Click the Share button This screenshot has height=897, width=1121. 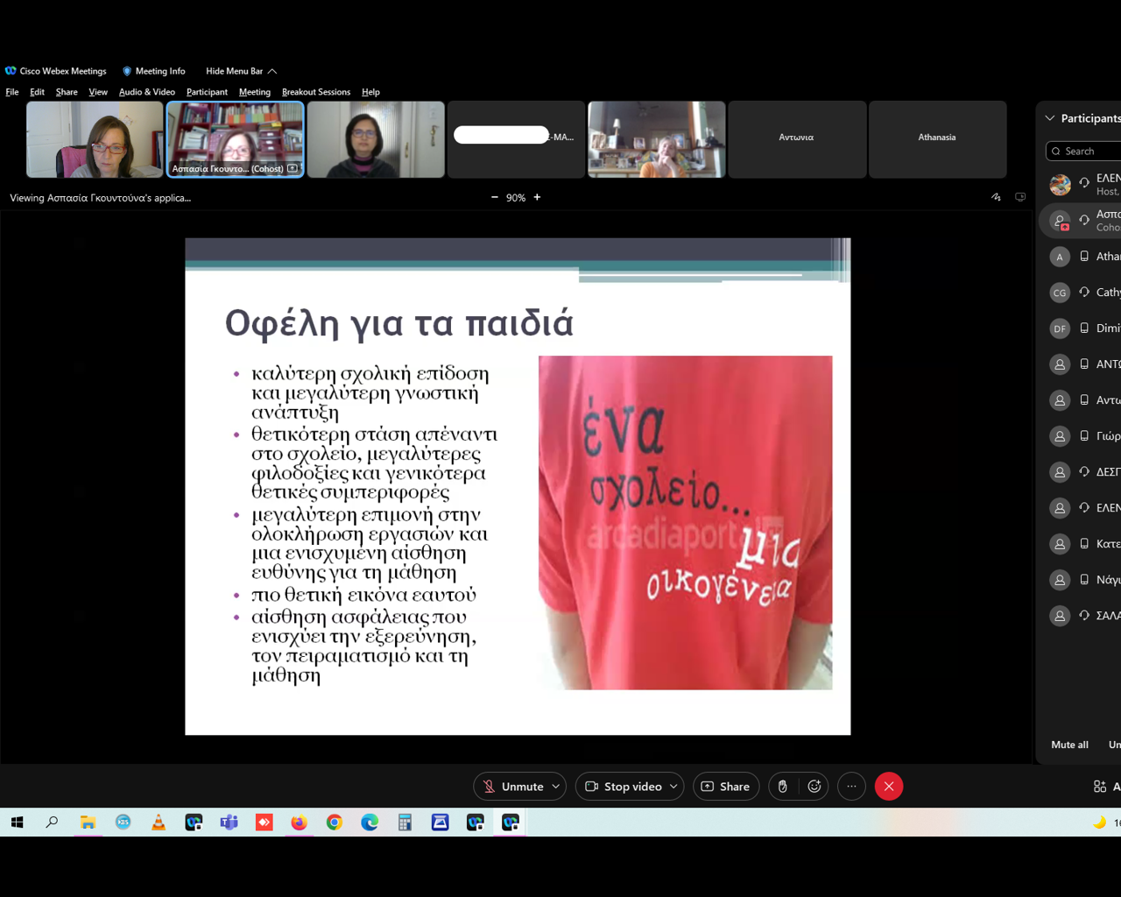[x=725, y=787]
